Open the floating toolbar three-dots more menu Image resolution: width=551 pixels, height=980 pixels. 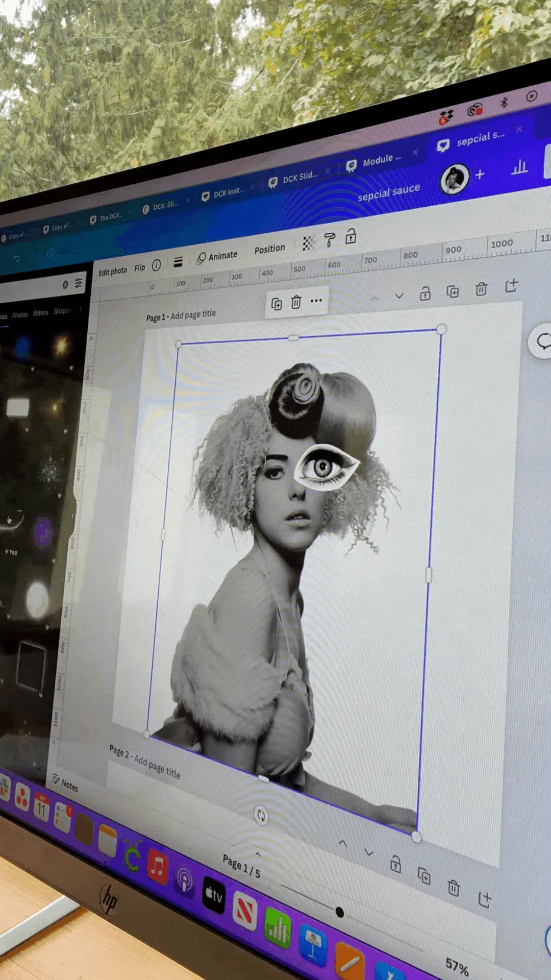(x=316, y=300)
